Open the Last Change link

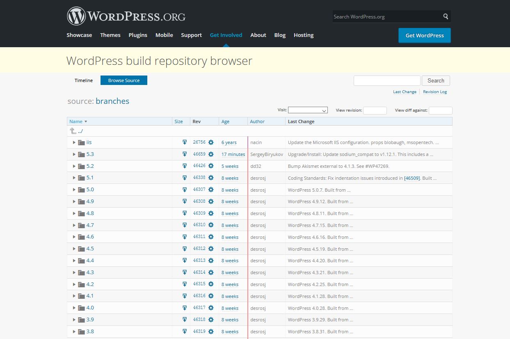click(x=405, y=92)
